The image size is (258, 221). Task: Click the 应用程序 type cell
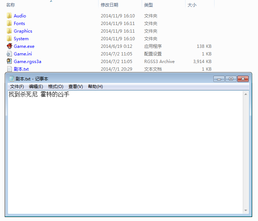coord(153,46)
